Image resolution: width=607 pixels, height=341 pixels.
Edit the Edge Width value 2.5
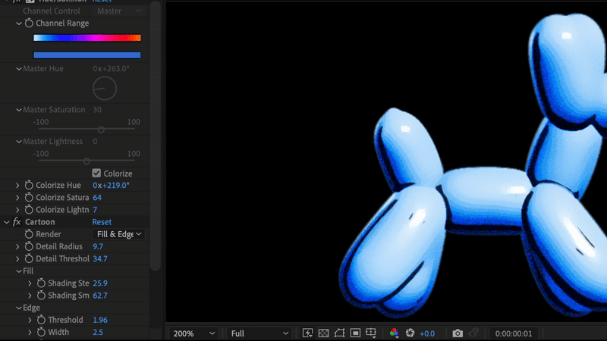98,332
